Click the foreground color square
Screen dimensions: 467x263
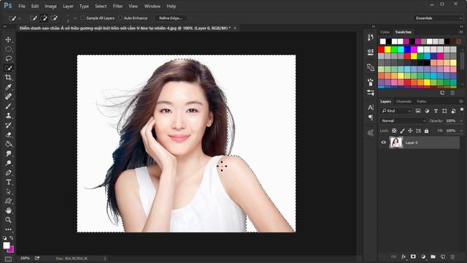[x=7, y=245]
